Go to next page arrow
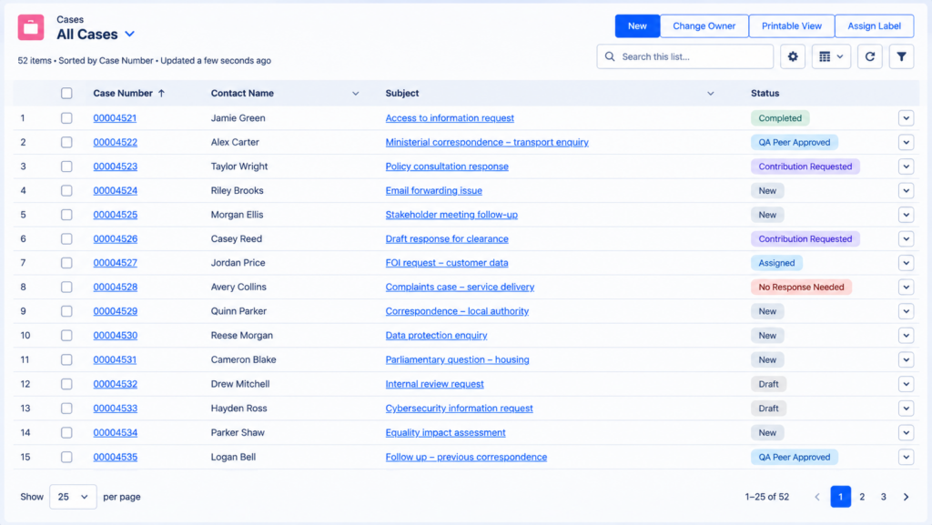Viewport: 932px width, 525px height. tap(906, 497)
